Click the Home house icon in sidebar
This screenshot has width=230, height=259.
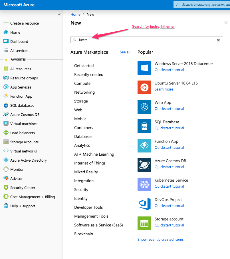tap(6, 32)
